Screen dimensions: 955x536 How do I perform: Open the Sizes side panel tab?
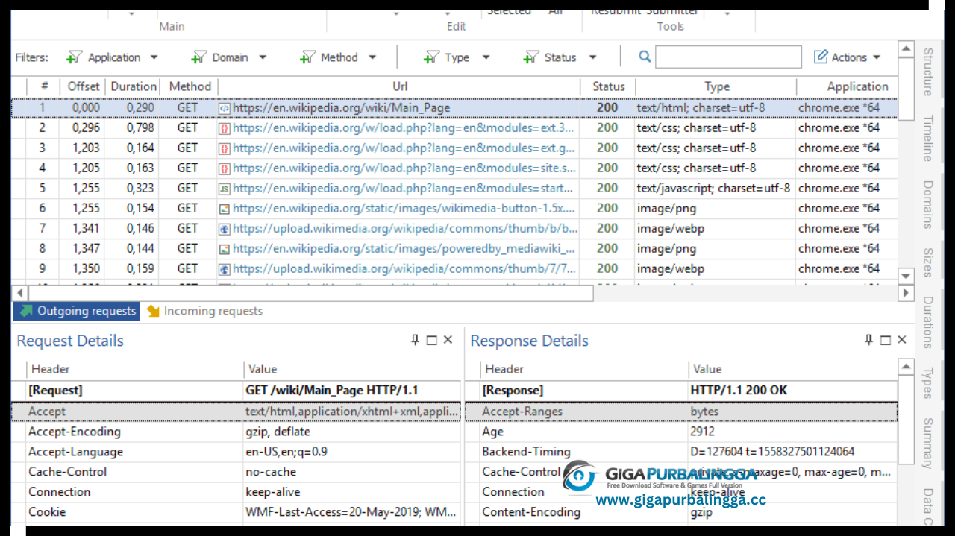(927, 262)
